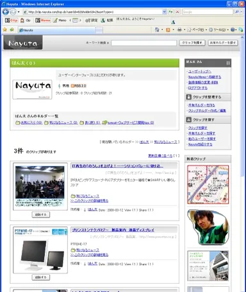Click the 'ユーザートップへ' sidebar link
Image resolution: width=246 pixels, height=292 pixels.
click(200, 71)
